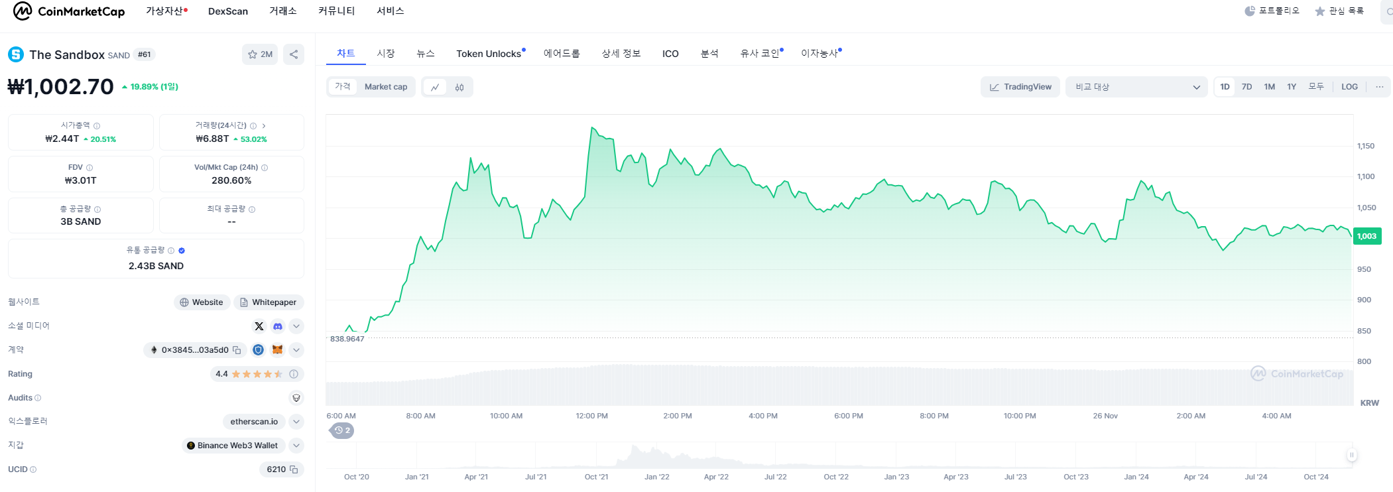Switch to the 에어드롭 tab
Screen dimensions: 1393x492
click(x=562, y=53)
